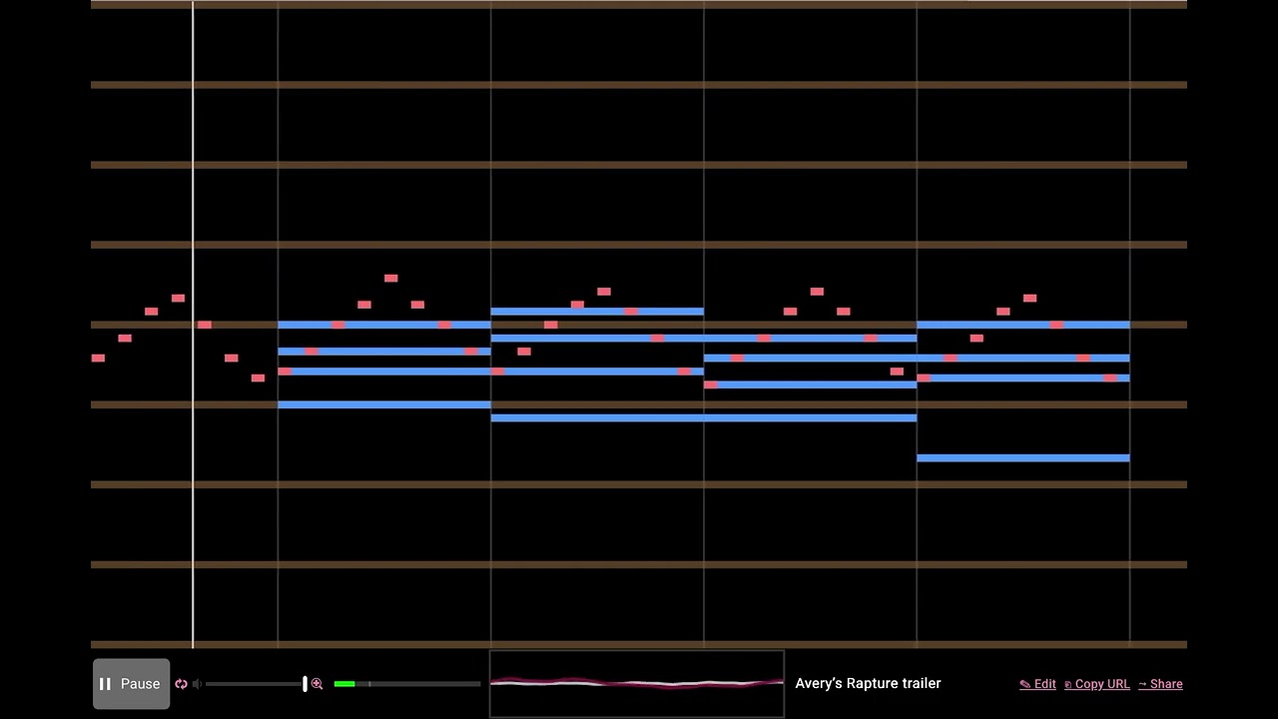Open the Edit link
The height and width of the screenshot is (719, 1278).
(1037, 684)
